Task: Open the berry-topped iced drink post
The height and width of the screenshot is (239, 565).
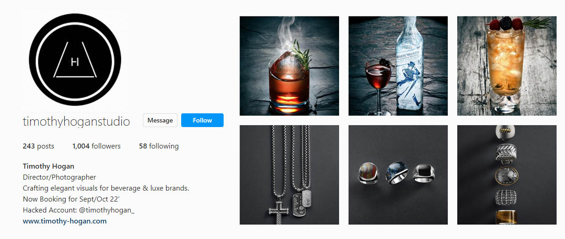Action: [x=507, y=66]
